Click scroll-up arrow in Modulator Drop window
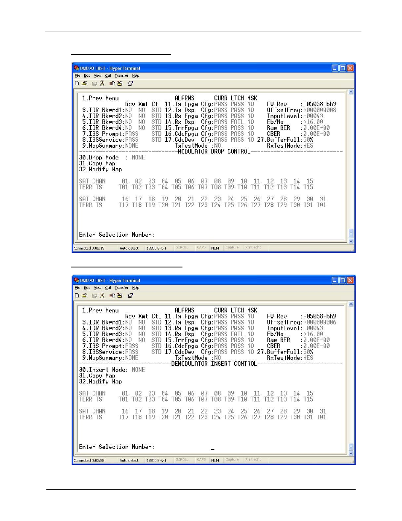This screenshot has width=402, height=521. click(x=351, y=92)
